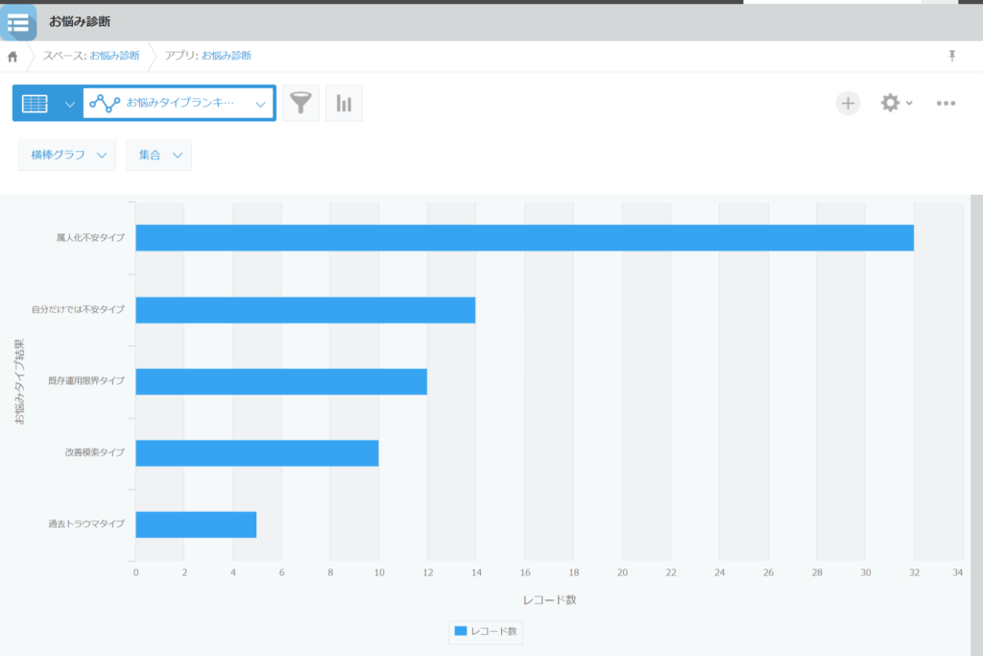Expand the view type arrow beside table icon
Viewport: 983px width, 656px height.
pos(69,104)
